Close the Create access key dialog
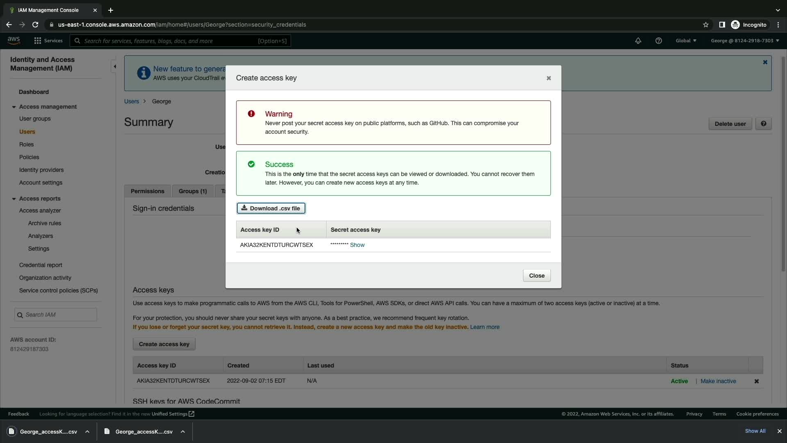The height and width of the screenshot is (443, 787). pos(536,276)
